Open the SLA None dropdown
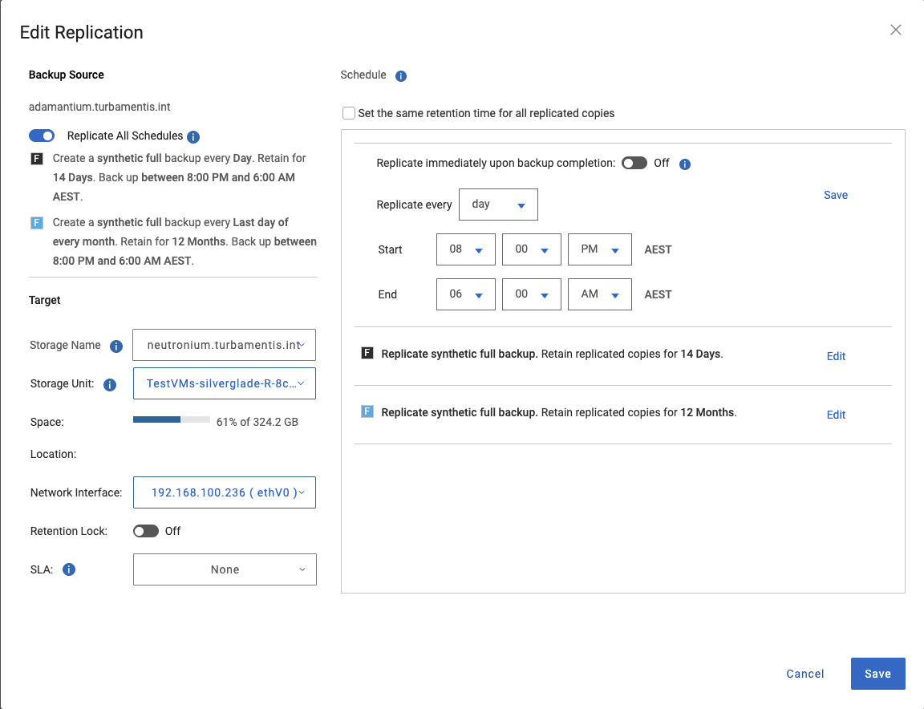Screen dimensions: 924x709 225,569
